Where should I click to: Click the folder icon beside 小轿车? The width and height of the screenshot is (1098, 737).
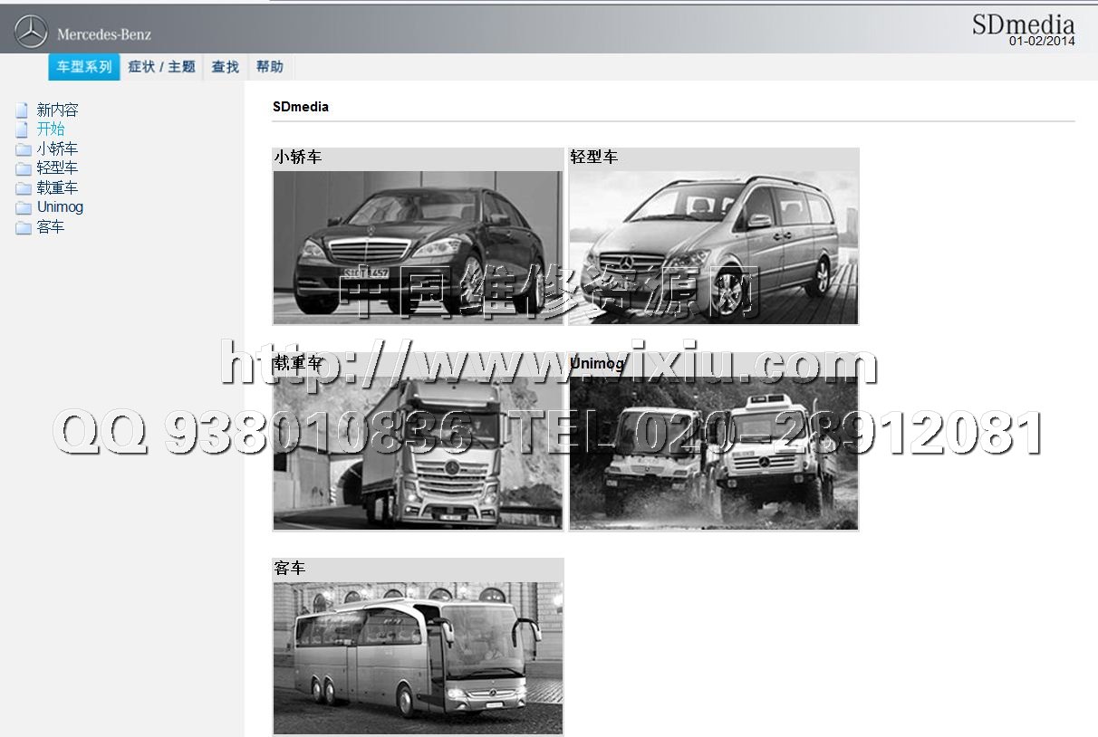[x=24, y=149]
